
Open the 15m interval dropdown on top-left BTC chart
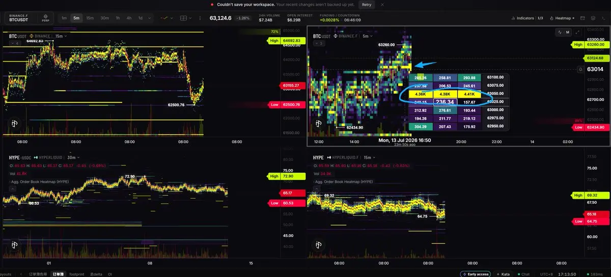coord(62,36)
